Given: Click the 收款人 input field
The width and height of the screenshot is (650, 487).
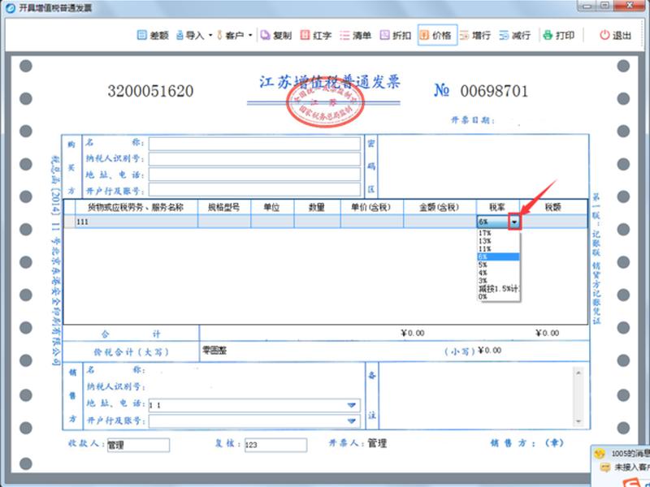Looking at the screenshot, I should click(138, 445).
